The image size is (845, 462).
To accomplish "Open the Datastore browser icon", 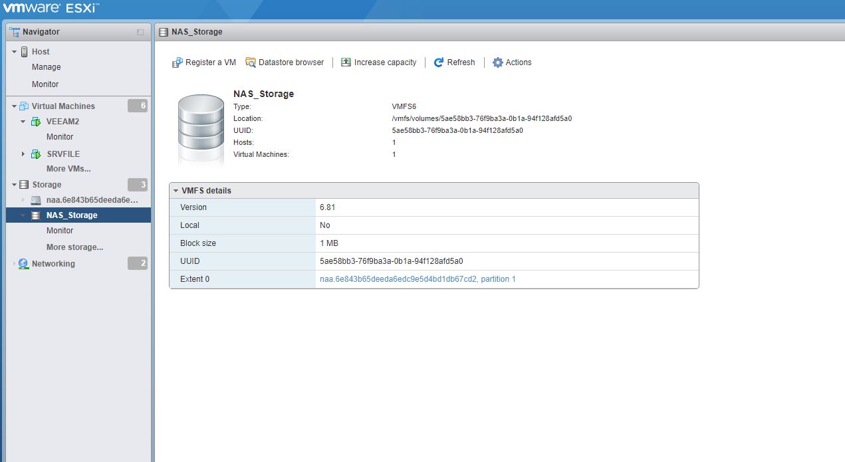I will pyautogui.click(x=251, y=62).
